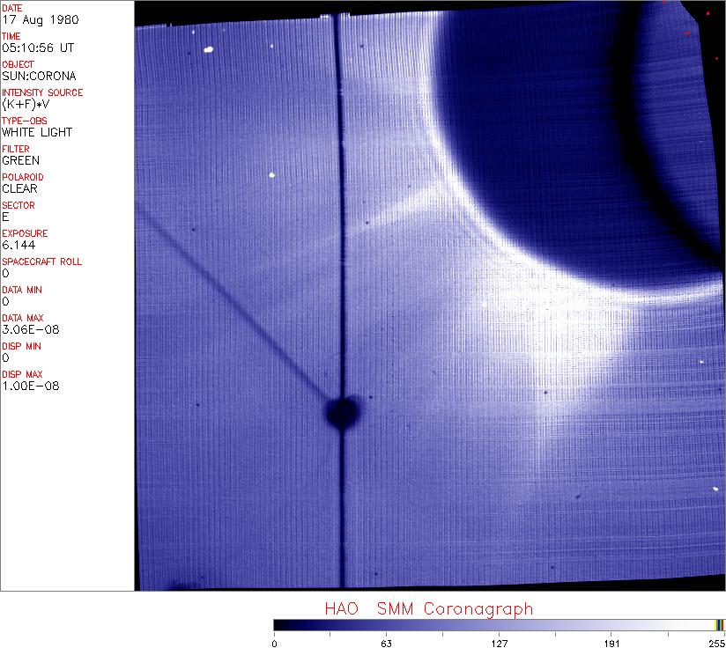Click the "WHITE LIGHT" observation type
This screenshot has width=726, height=648.
[37, 132]
